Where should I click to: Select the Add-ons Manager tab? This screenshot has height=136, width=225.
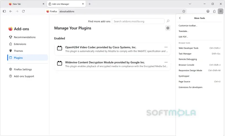coord(66,4)
